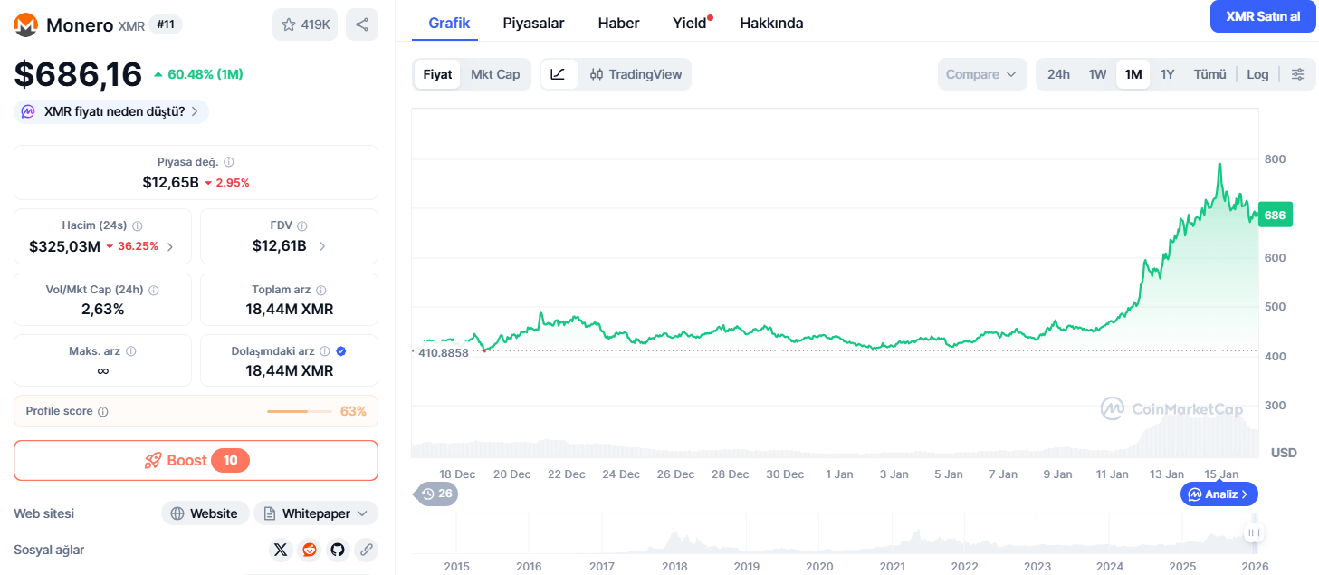Set chart range to 1W
This screenshot has width=1319, height=575.
point(1097,74)
